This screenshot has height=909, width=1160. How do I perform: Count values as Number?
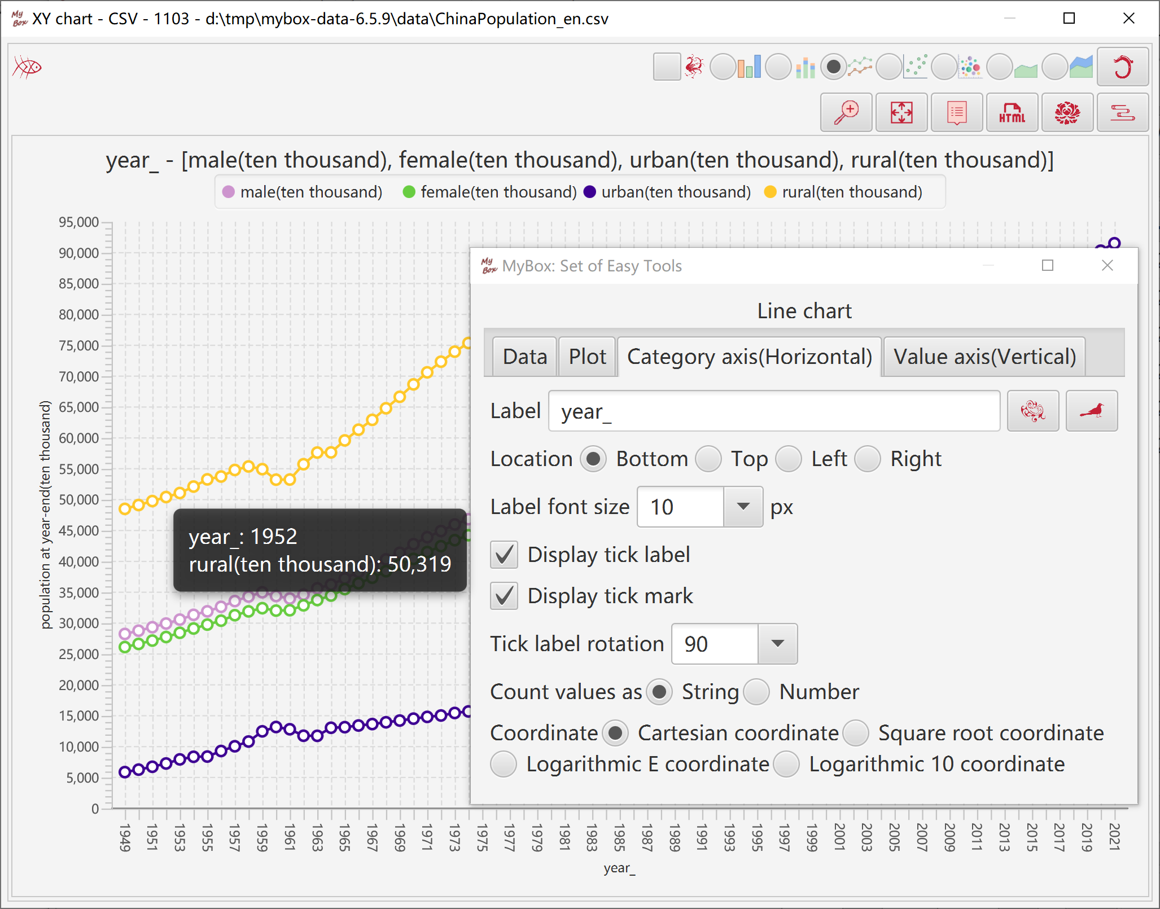click(756, 692)
